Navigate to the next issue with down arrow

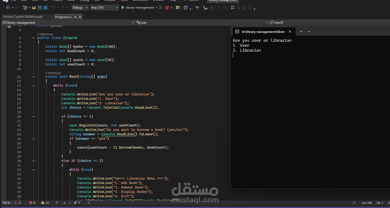tap(64, 203)
